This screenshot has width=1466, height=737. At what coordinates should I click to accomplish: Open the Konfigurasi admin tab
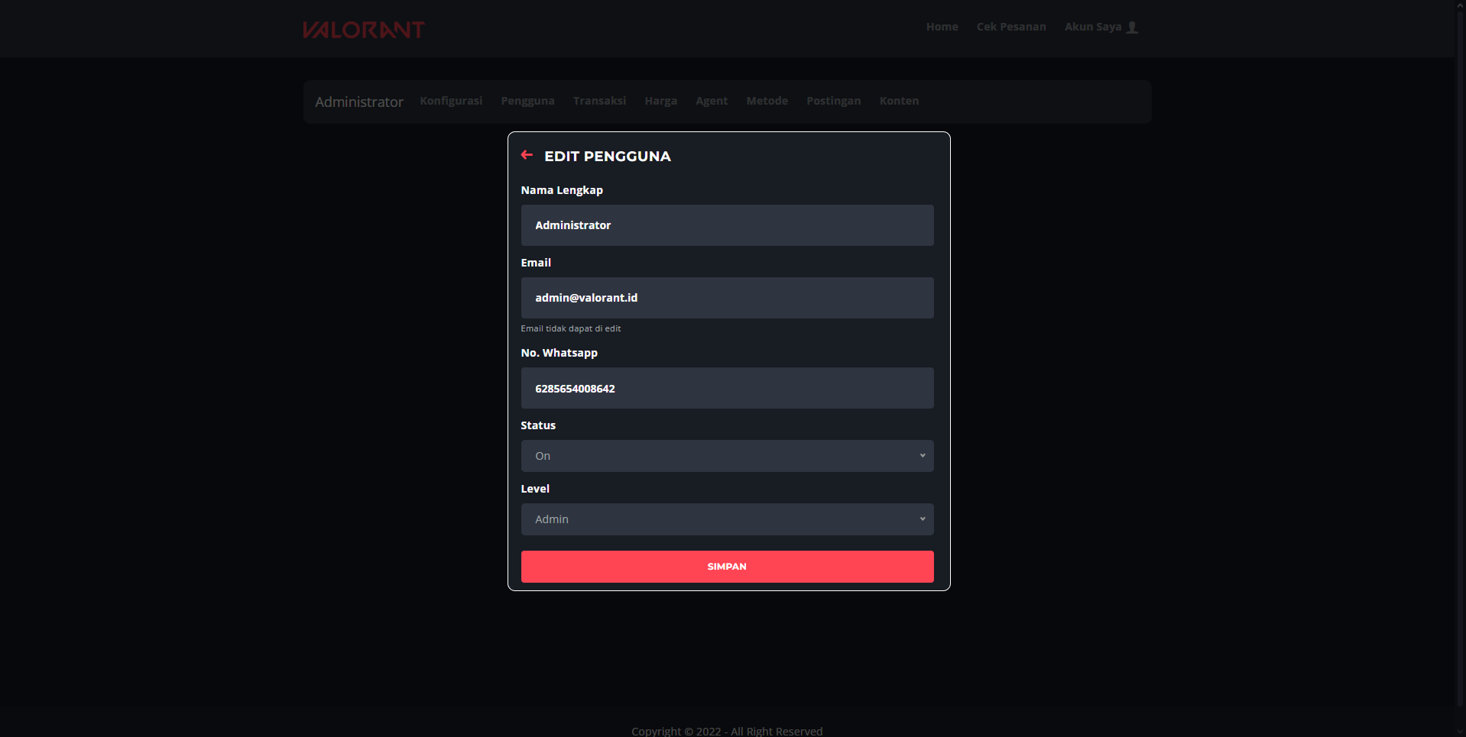[x=451, y=101]
